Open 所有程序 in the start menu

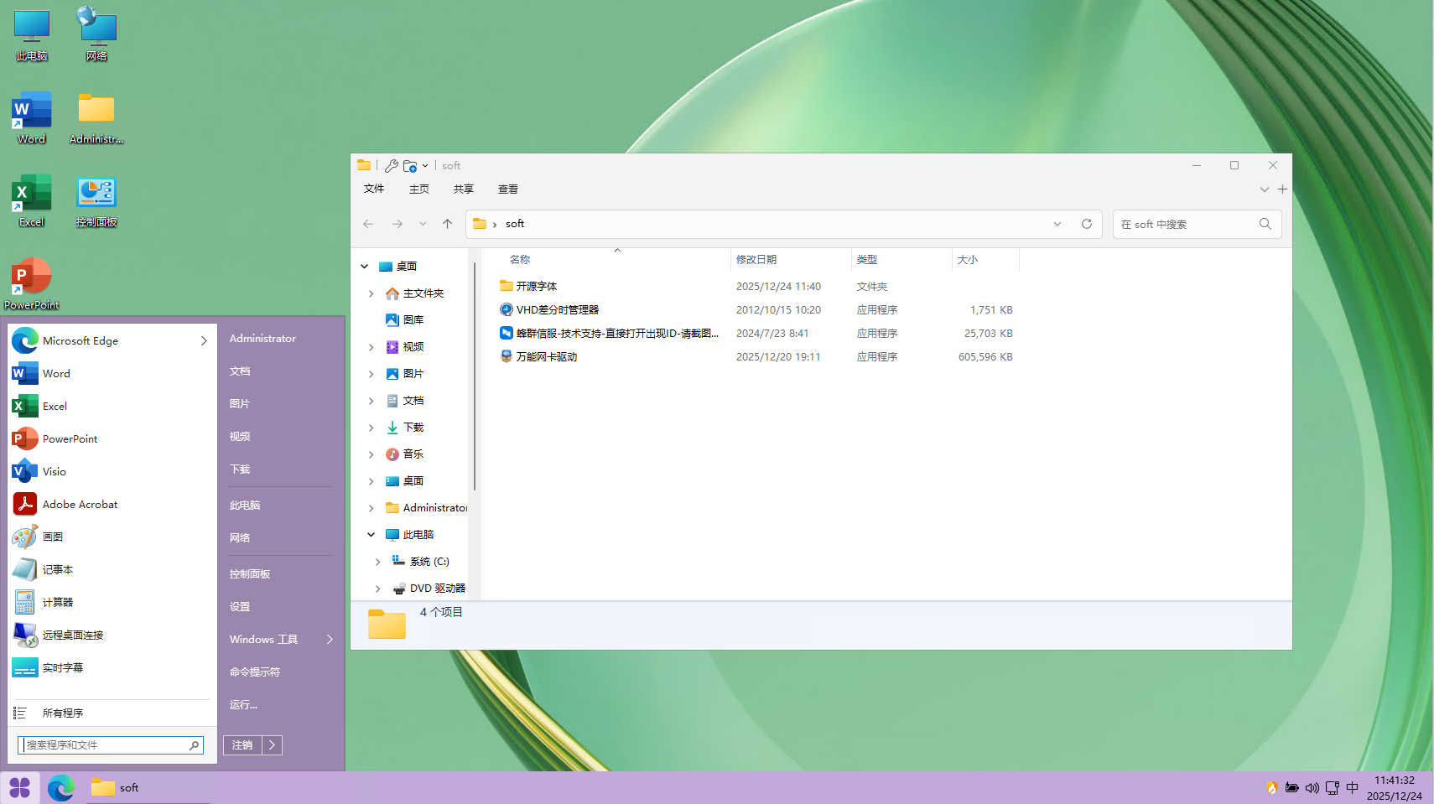63,713
